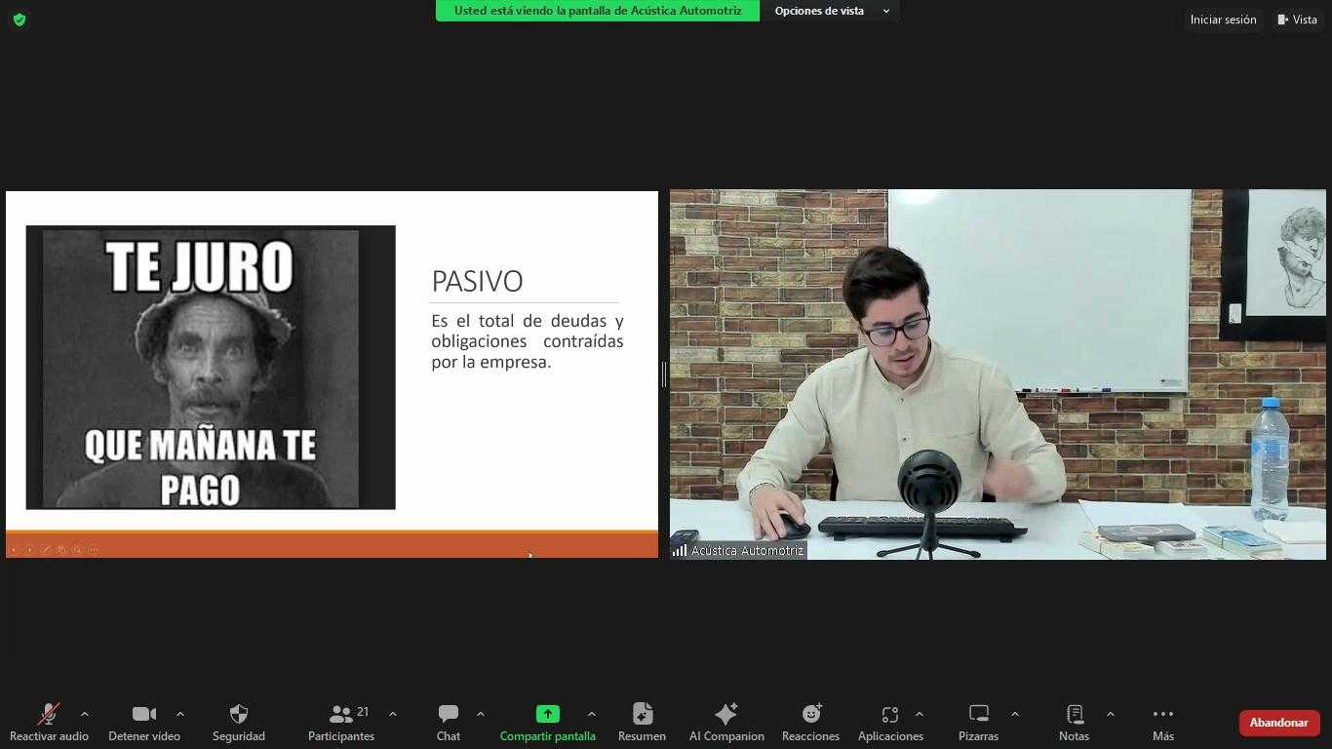Click the green screen-sharing notification banner
Image resolution: width=1332 pixels, height=749 pixels.
pos(598,11)
